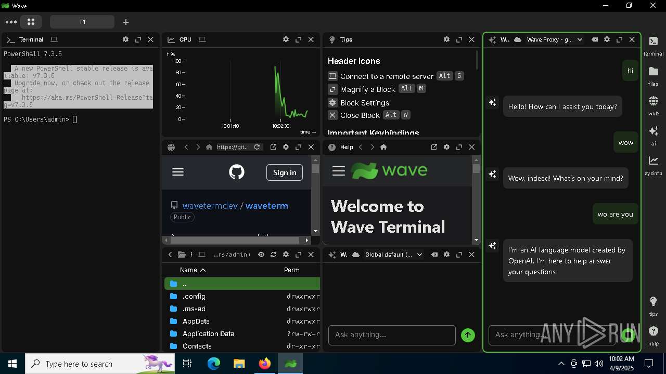
Task: Magnify the Terminal block
Action: coord(138,39)
